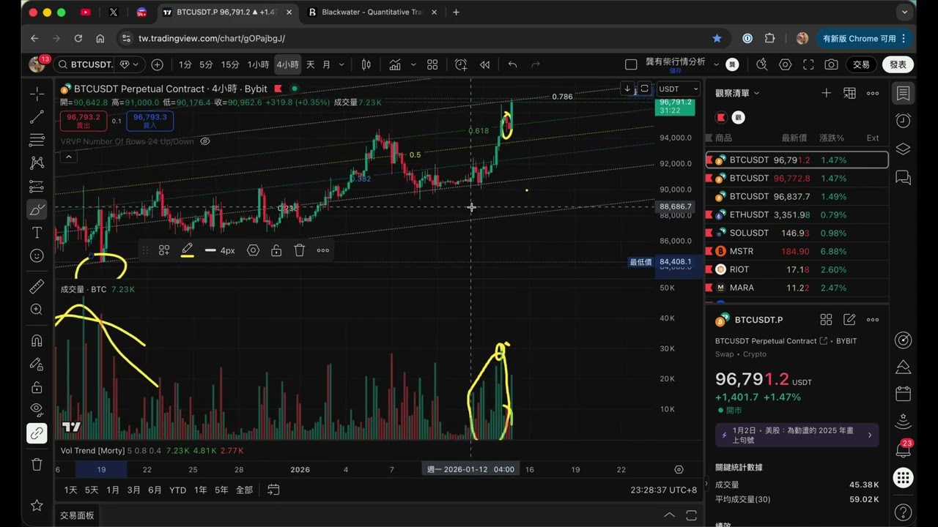Start bar replay mode
938x527 pixels.
click(x=484, y=64)
